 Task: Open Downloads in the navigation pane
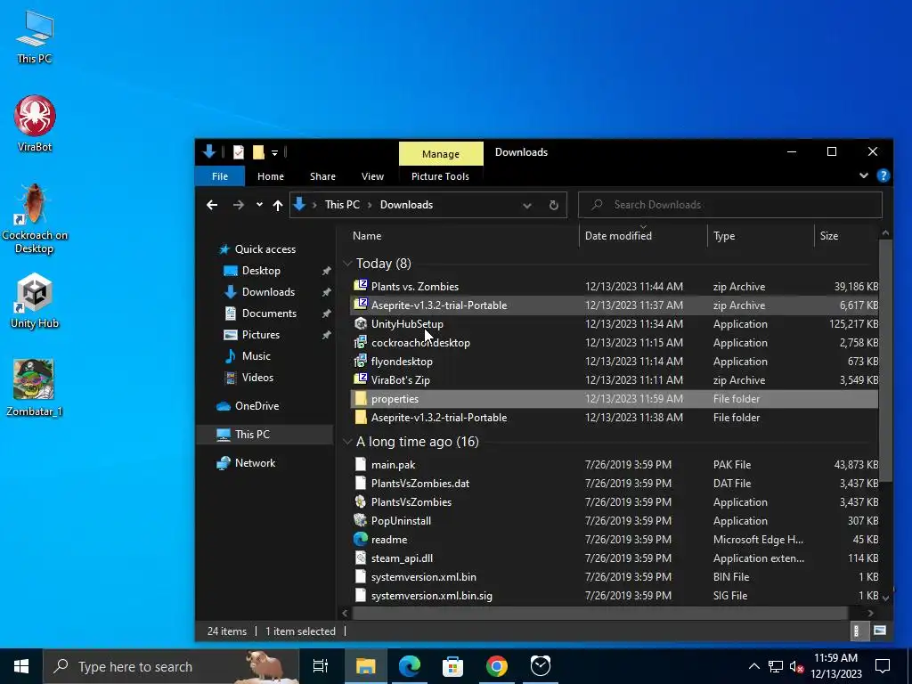[268, 292]
